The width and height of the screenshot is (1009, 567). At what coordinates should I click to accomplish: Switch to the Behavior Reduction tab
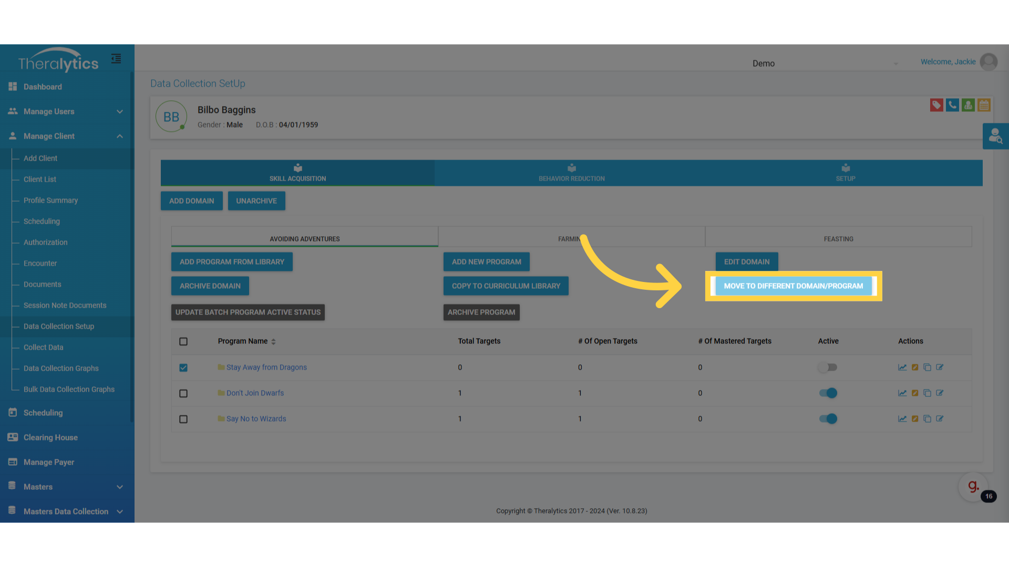(x=571, y=173)
